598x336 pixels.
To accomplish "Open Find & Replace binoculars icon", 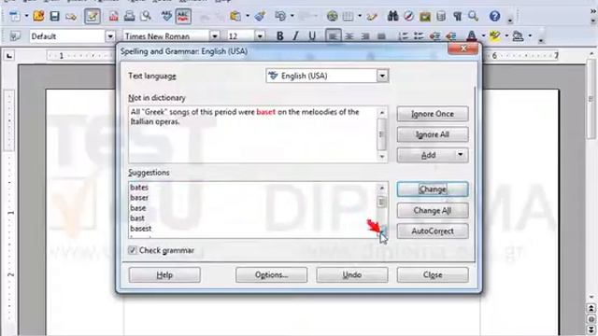I will tap(392, 16).
